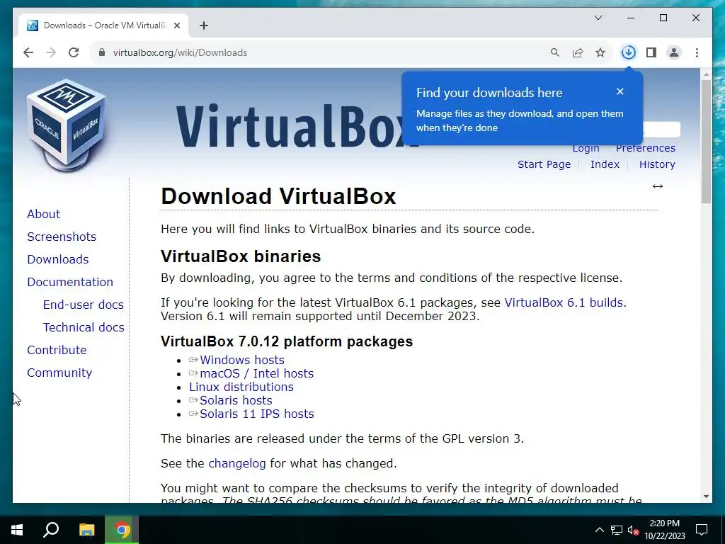Open the zoom magnifier icon in address bar
Image resolution: width=725 pixels, height=544 pixels.
(x=555, y=52)
